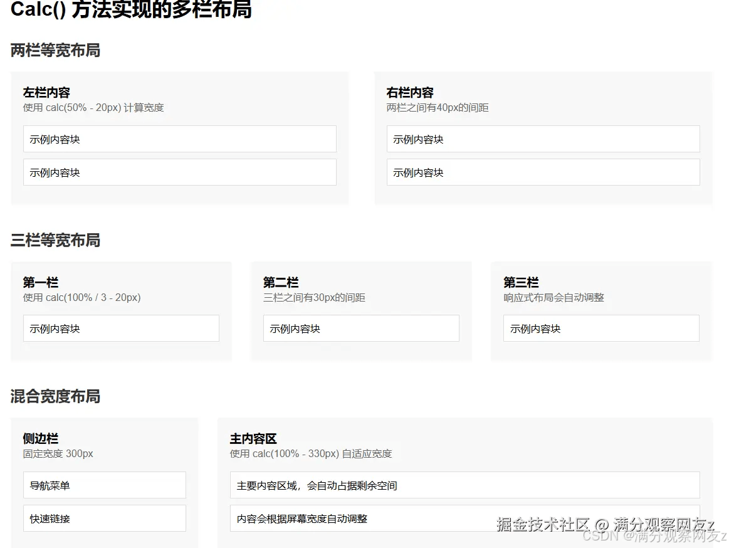Click the 主内容区 heading

[253, 439]
